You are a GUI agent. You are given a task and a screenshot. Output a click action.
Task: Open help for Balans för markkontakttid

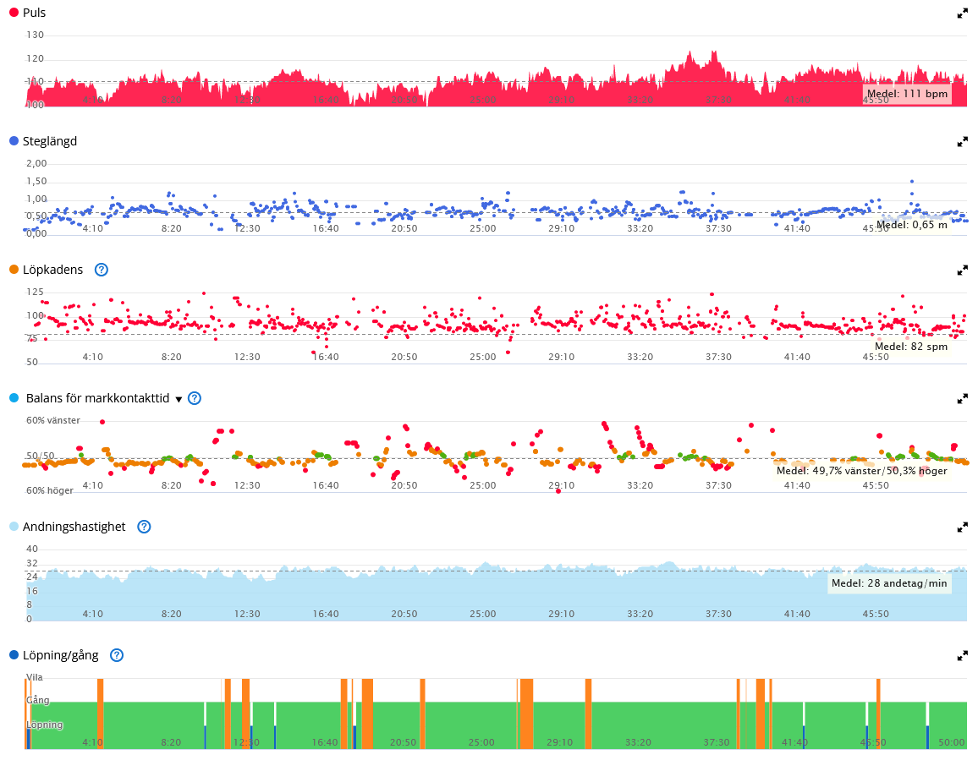(x=195, y=398)
